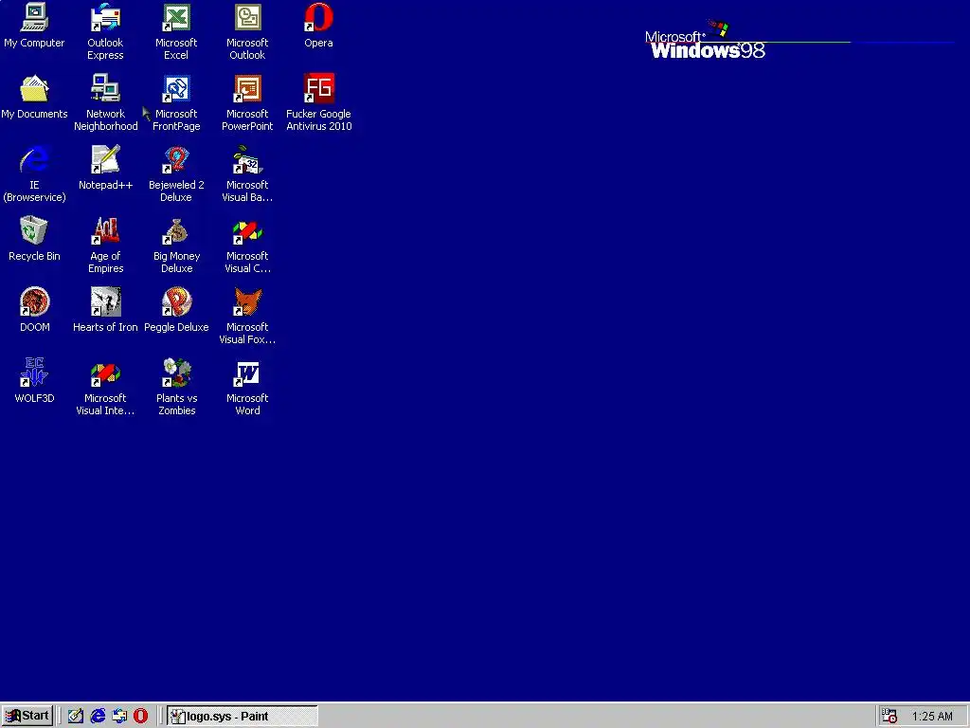Switch to logo.sys - Paint taskbar button

click(242, 716)
